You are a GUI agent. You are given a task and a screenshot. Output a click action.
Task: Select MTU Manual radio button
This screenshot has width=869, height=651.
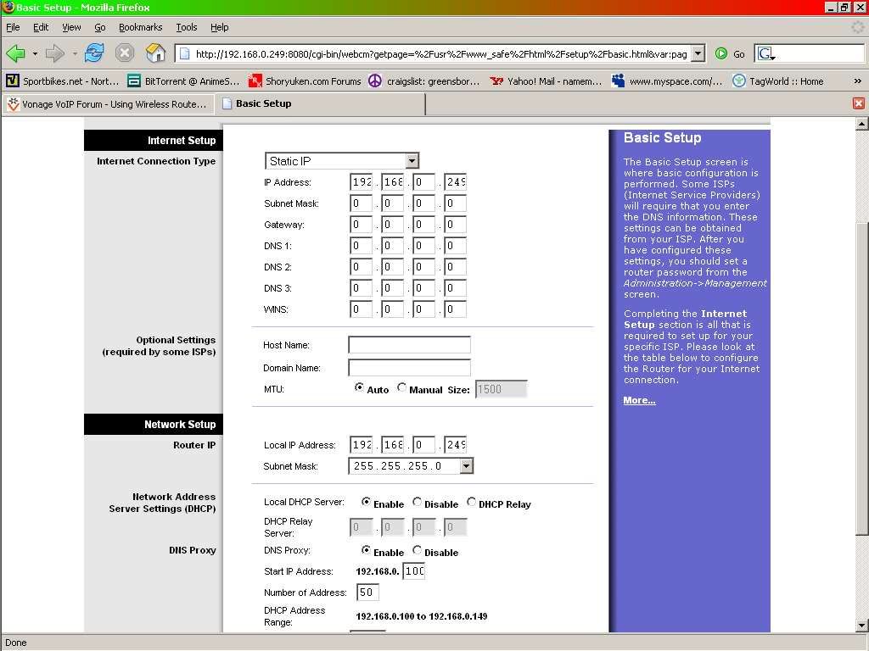(x=401, y=387)
